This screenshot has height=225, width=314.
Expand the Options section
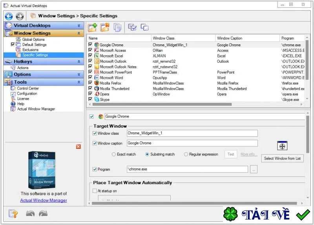point(79,74)
